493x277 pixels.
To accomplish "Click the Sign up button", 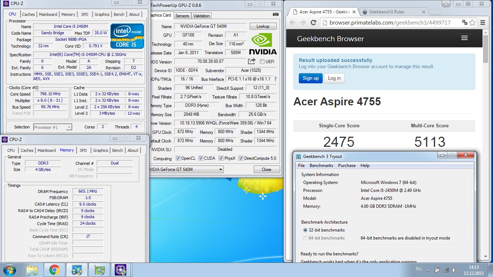I will coord(311,78).
